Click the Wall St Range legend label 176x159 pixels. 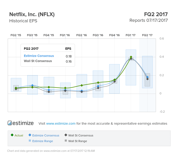(78, 141)
